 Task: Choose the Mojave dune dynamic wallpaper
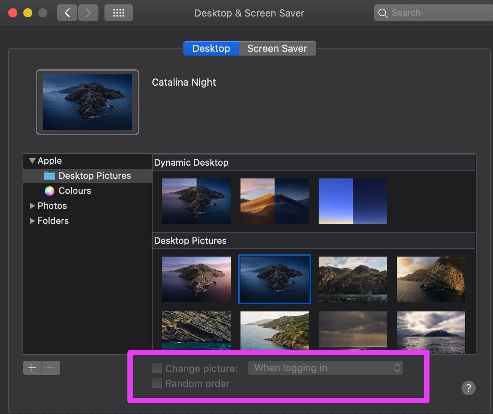(x=275, y=201)
